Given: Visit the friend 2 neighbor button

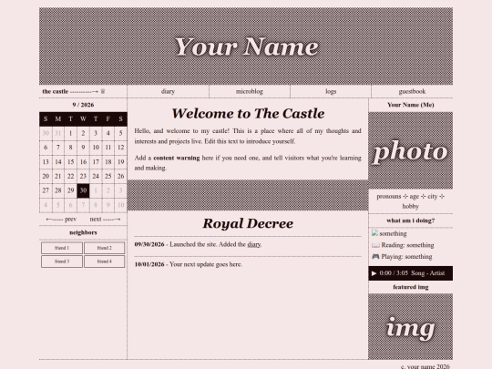Looking at the screenshot, I should click(x=105, y=248).
